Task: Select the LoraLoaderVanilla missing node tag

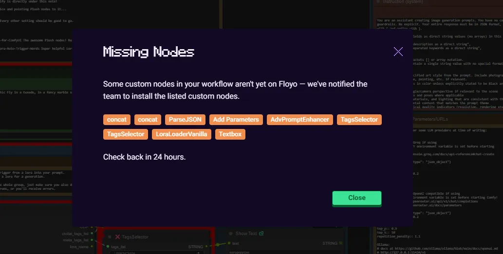Action: pyautogui.click(x=181, y=134)
